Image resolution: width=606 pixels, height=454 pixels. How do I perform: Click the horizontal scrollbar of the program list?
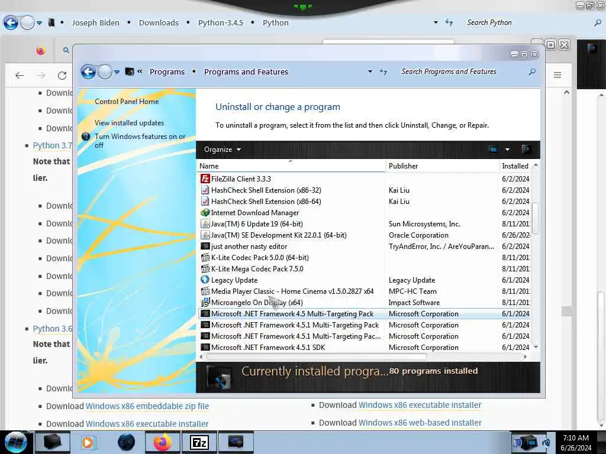[316, 356]
